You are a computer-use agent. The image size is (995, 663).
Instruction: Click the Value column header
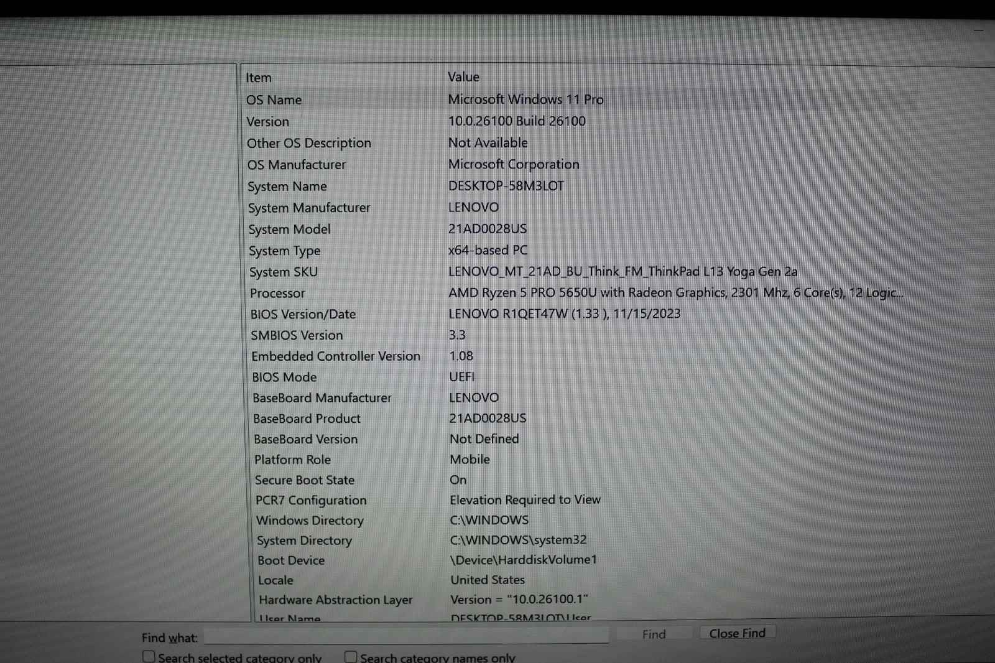[x=463, y=77]
